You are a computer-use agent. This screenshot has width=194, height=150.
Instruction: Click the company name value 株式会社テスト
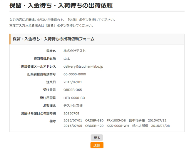click(74, 51)
